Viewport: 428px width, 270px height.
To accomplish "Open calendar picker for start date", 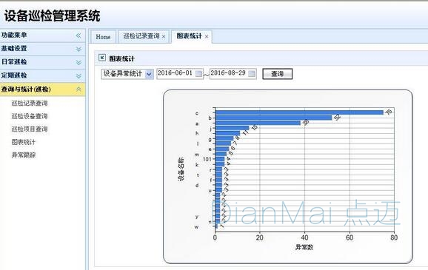I will tap(198, 73).
